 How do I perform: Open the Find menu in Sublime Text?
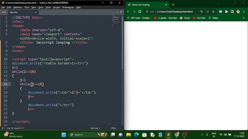(27, 7)
